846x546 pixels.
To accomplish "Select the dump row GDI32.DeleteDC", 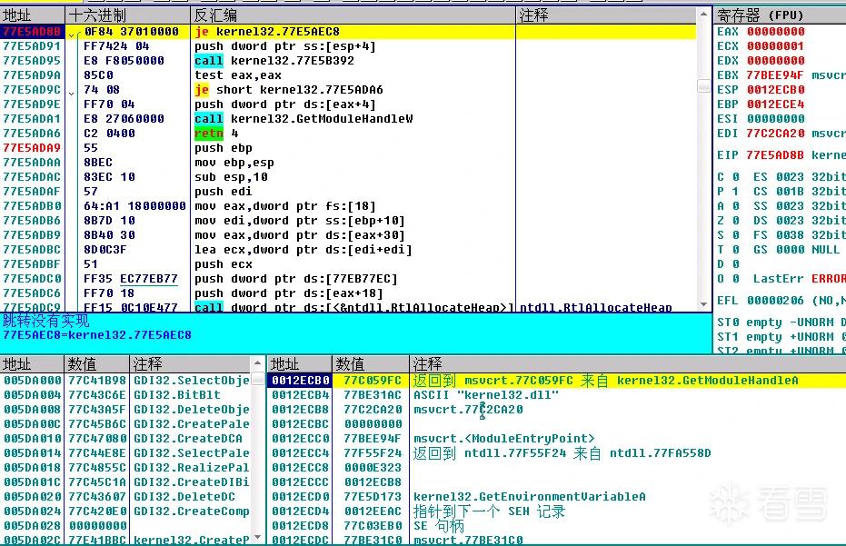I will coord(125,497).
